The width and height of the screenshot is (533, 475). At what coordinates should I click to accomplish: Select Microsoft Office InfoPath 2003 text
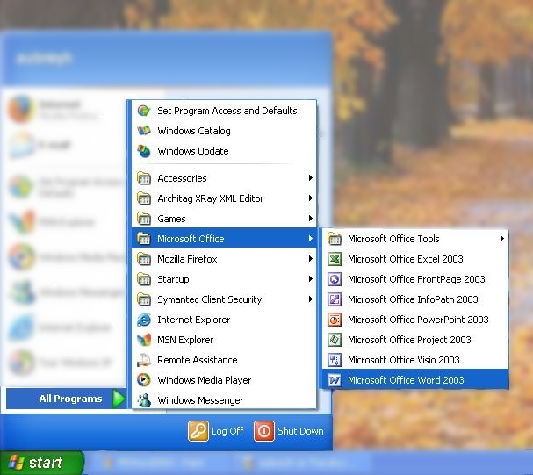pos(413,299)
